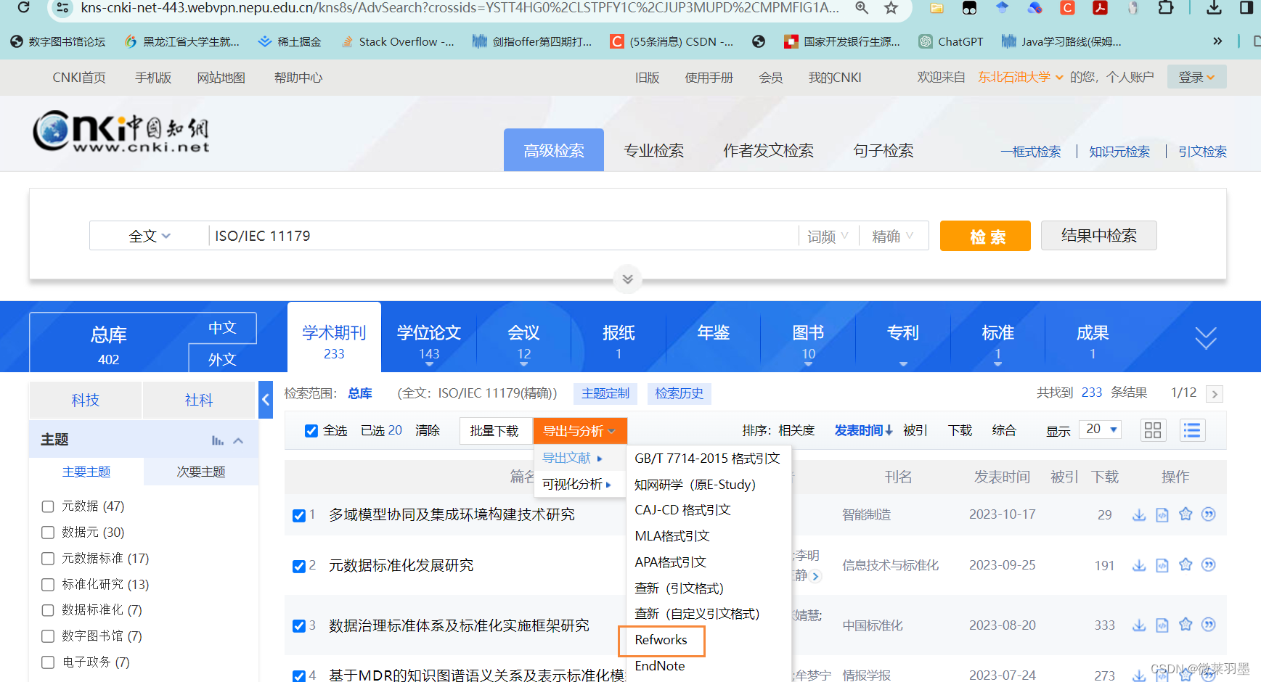
Task: Check the 元数据 (47) topic filter
Action: 48,506
